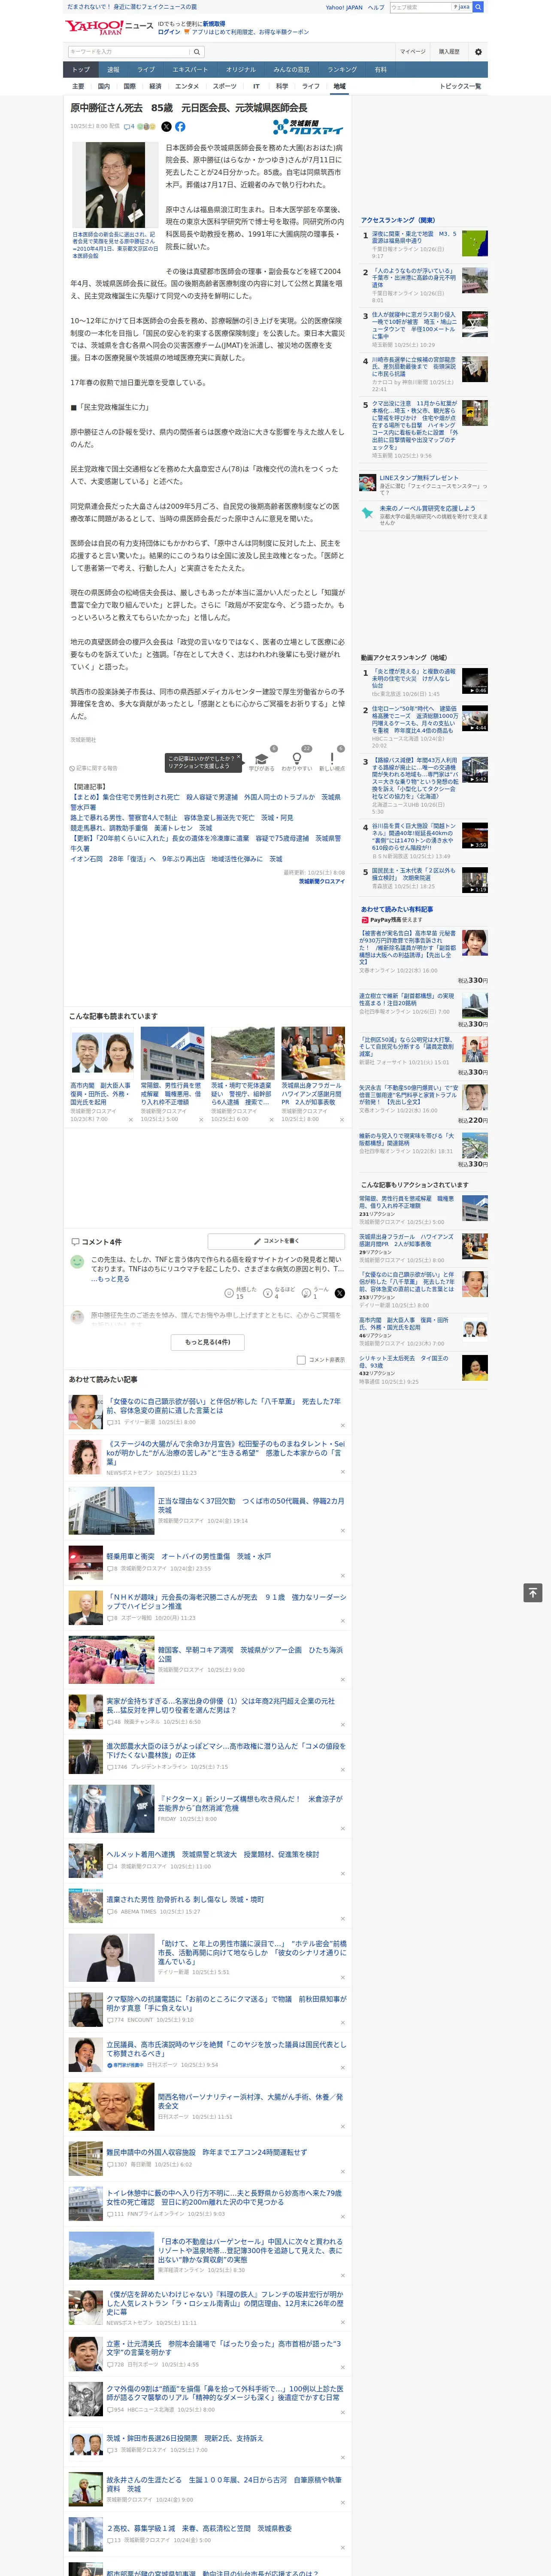Image resolution: width=551 pixels, height=2576 pixels.
Task: Click 記事に関する報告 report link
Action: [x=94, y=768]
